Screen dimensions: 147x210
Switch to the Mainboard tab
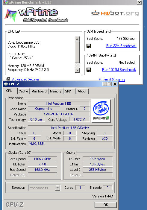[x=39, y=91]
